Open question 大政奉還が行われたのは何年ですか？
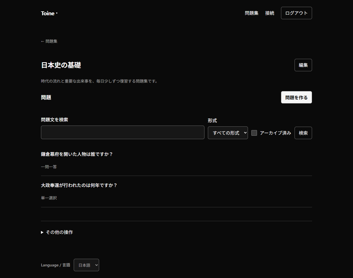Image resolution: width=353 pixels, height=278 pixels. pyautogui.click(x=79, y=185)
